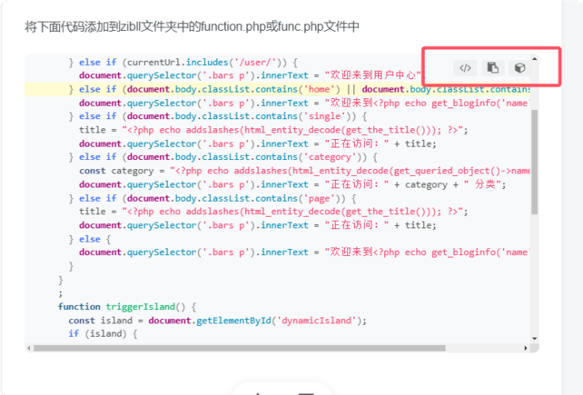Click the vertical scrollbar down arrow
583x395 pixels.
pos(535,338)
